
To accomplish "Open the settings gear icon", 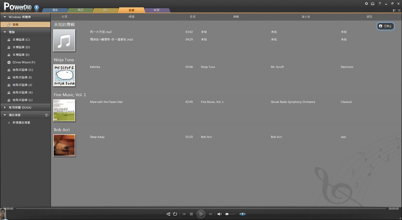I will (366, 4).
